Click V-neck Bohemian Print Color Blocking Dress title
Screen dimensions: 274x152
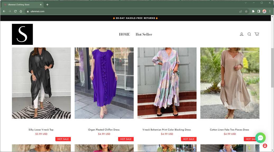click(x=167, y=129)
